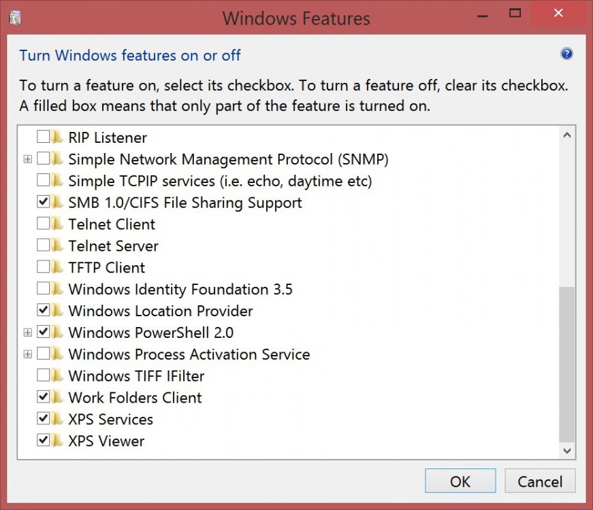Check Windows Process Activation Service checkbox
Screen dimensions: 593x510
point(43,354)
